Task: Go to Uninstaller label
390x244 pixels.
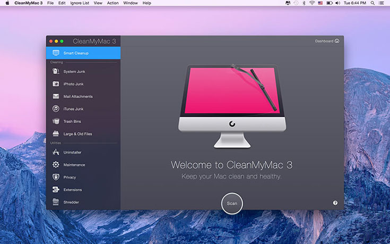Action: click(x=72, y=152)
